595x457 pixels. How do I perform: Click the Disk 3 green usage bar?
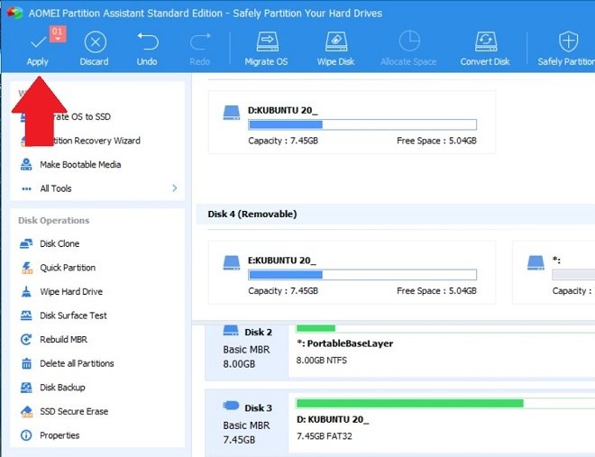(410, 403)
